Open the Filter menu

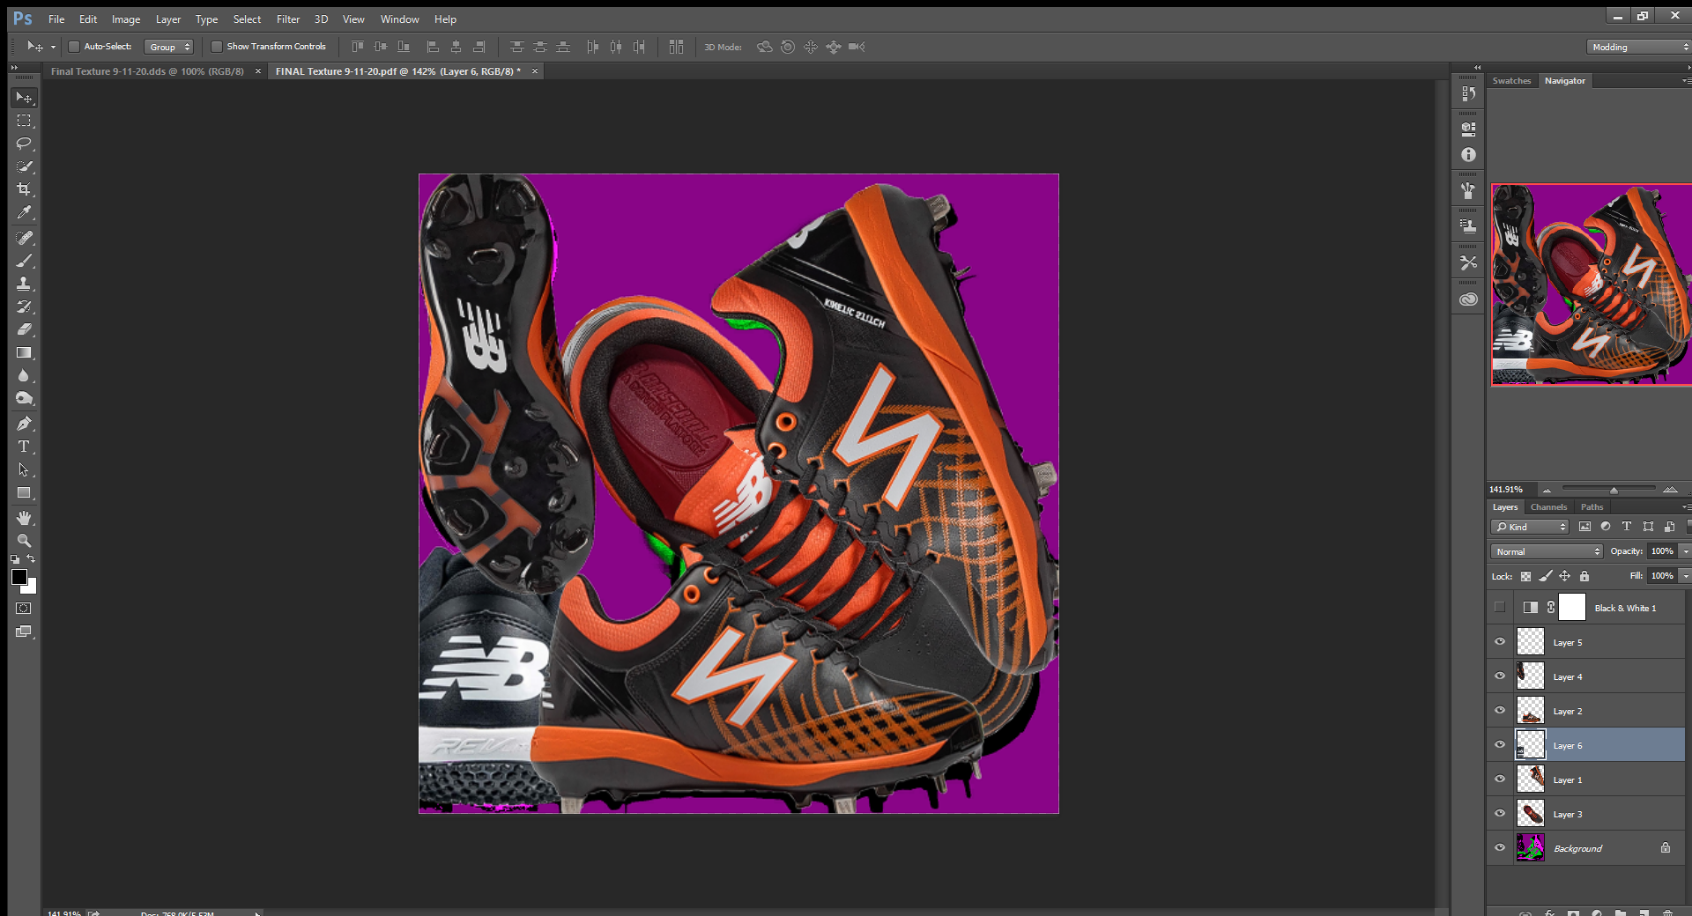pos(288,19)
